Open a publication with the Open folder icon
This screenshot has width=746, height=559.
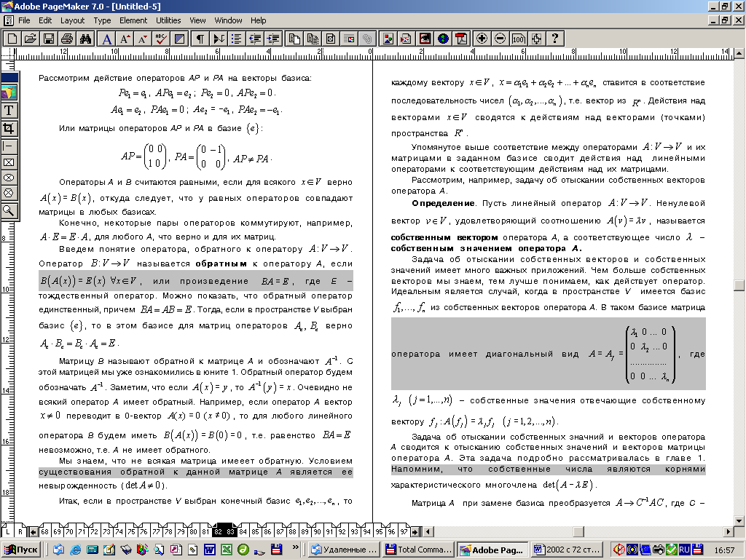point(31,39)
